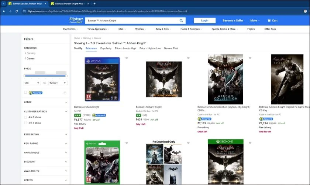Viewport: 310px width, 185px height.
Task: Click right handle of price slider
Action: pyautogui.click(x=66, y=76)
